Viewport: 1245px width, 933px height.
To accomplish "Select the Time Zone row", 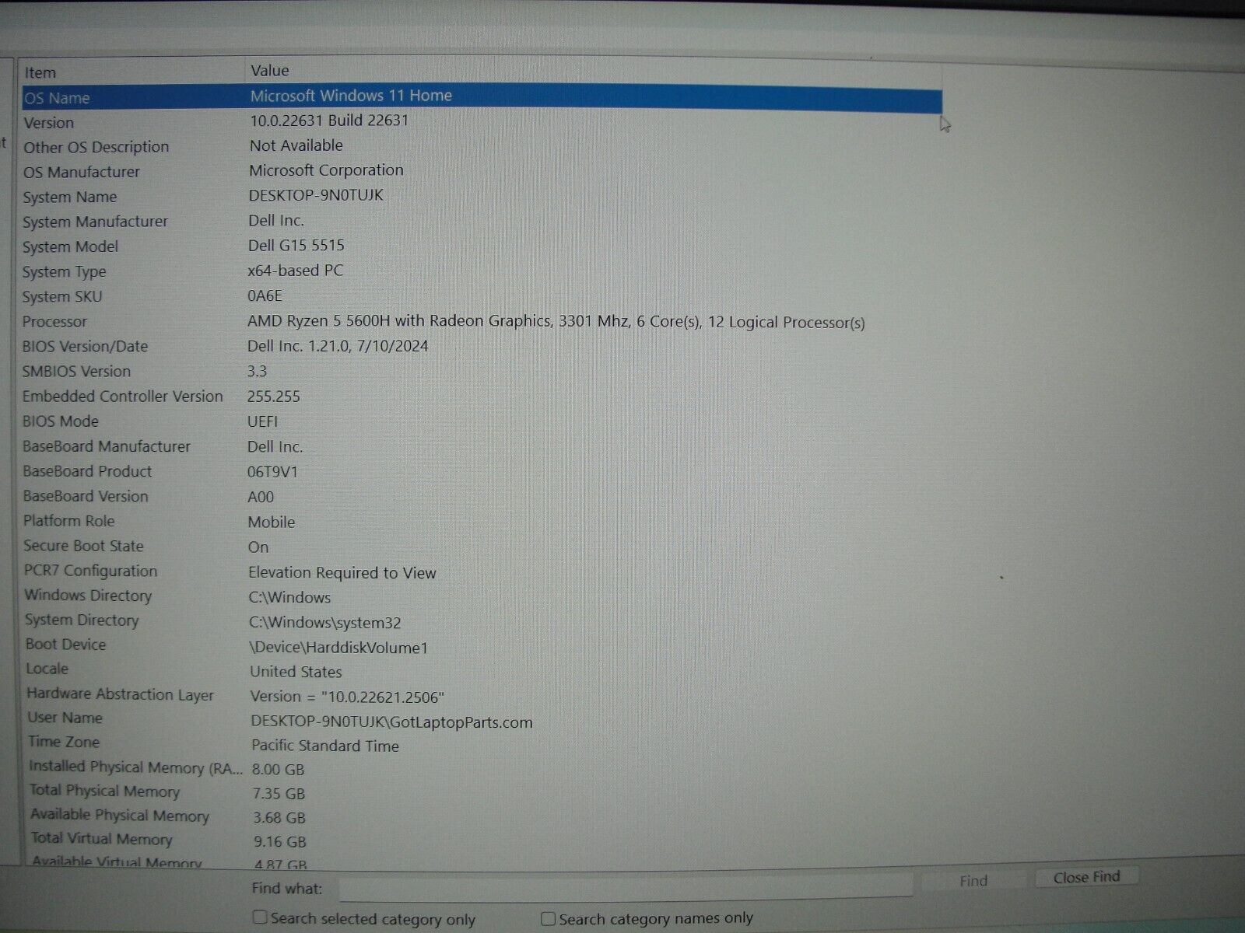I will pos(482,744).
